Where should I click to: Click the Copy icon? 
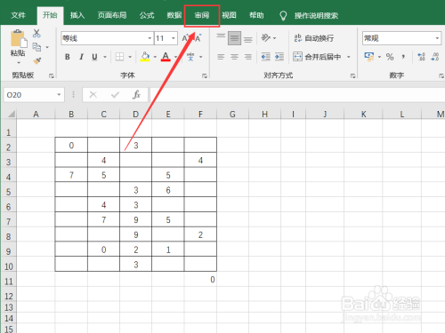[36, 47]
